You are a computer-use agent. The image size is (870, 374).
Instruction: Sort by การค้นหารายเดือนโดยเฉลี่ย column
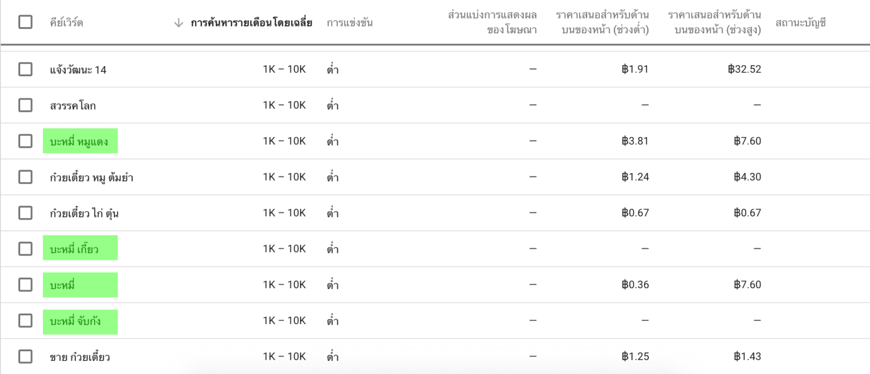(251, 23)
